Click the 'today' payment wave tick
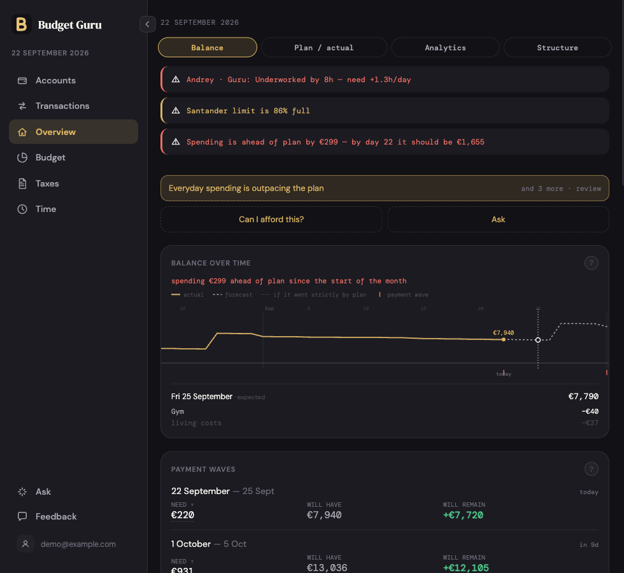Viewport: 624px width, 573px height. (x=504, y=373)
